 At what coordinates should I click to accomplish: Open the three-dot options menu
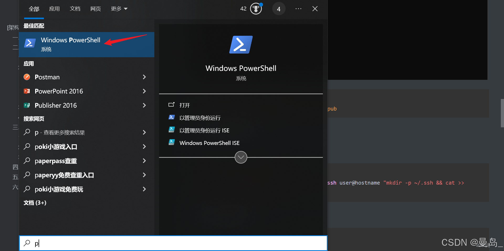[x=298, y=9]
